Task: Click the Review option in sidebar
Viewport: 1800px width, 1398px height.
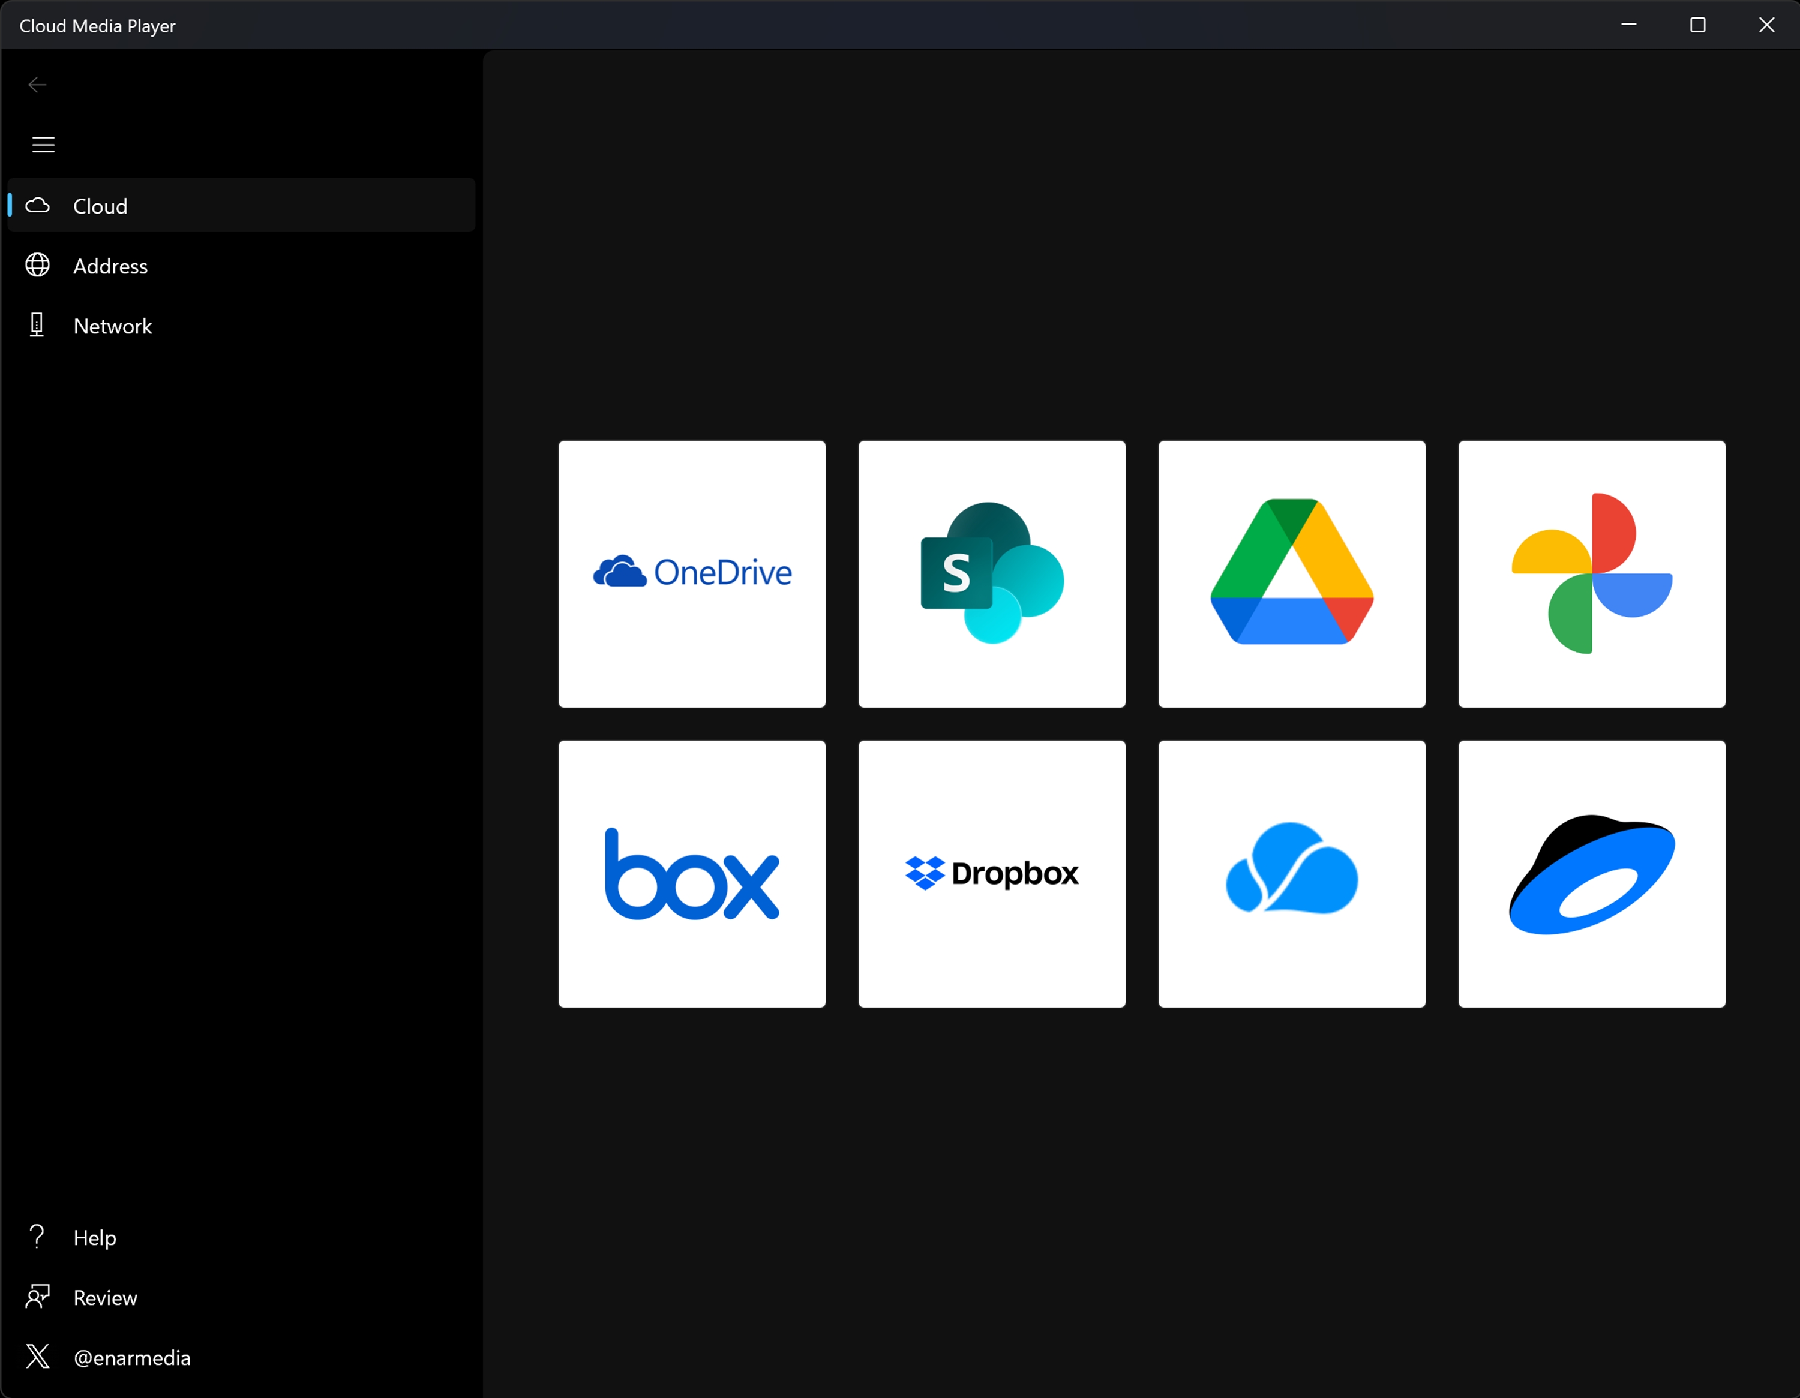Action: [x=104, y=1297]
